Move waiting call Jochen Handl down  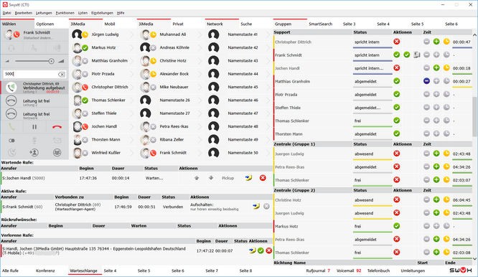pyautogui.click(x=210, y=178)
